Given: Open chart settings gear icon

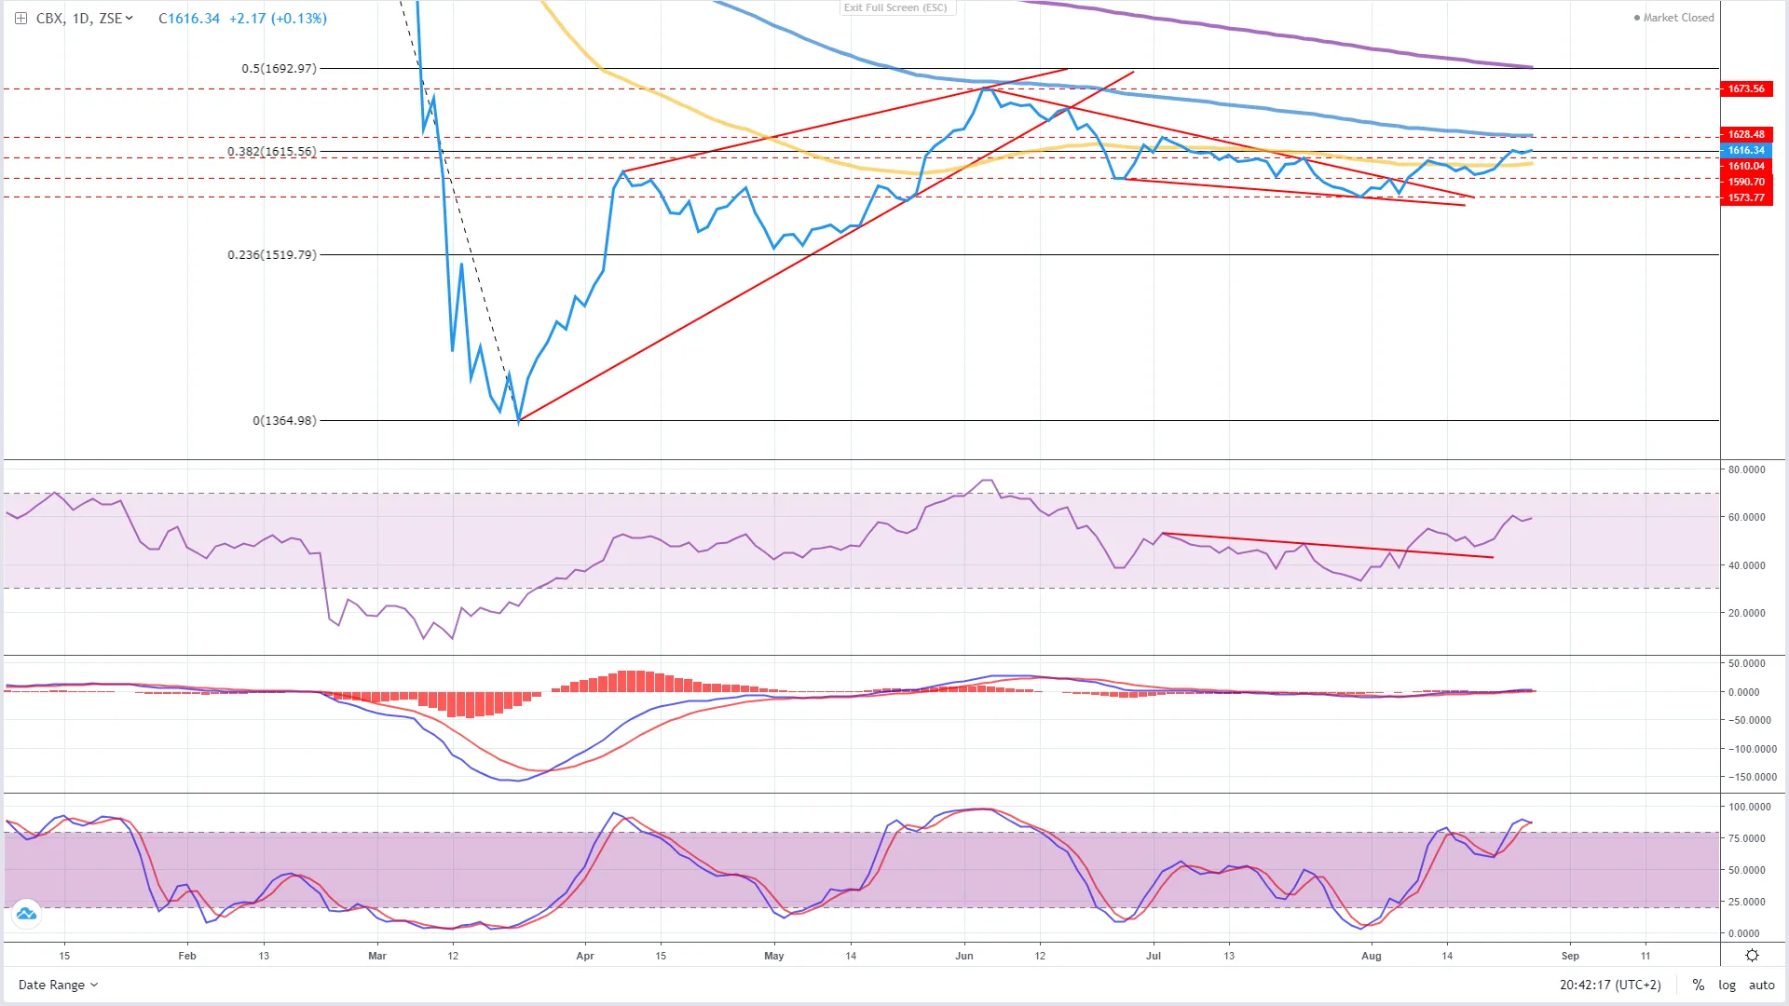Looking at the screenshot, I should pyautogui.click(x=1752, y=956).
